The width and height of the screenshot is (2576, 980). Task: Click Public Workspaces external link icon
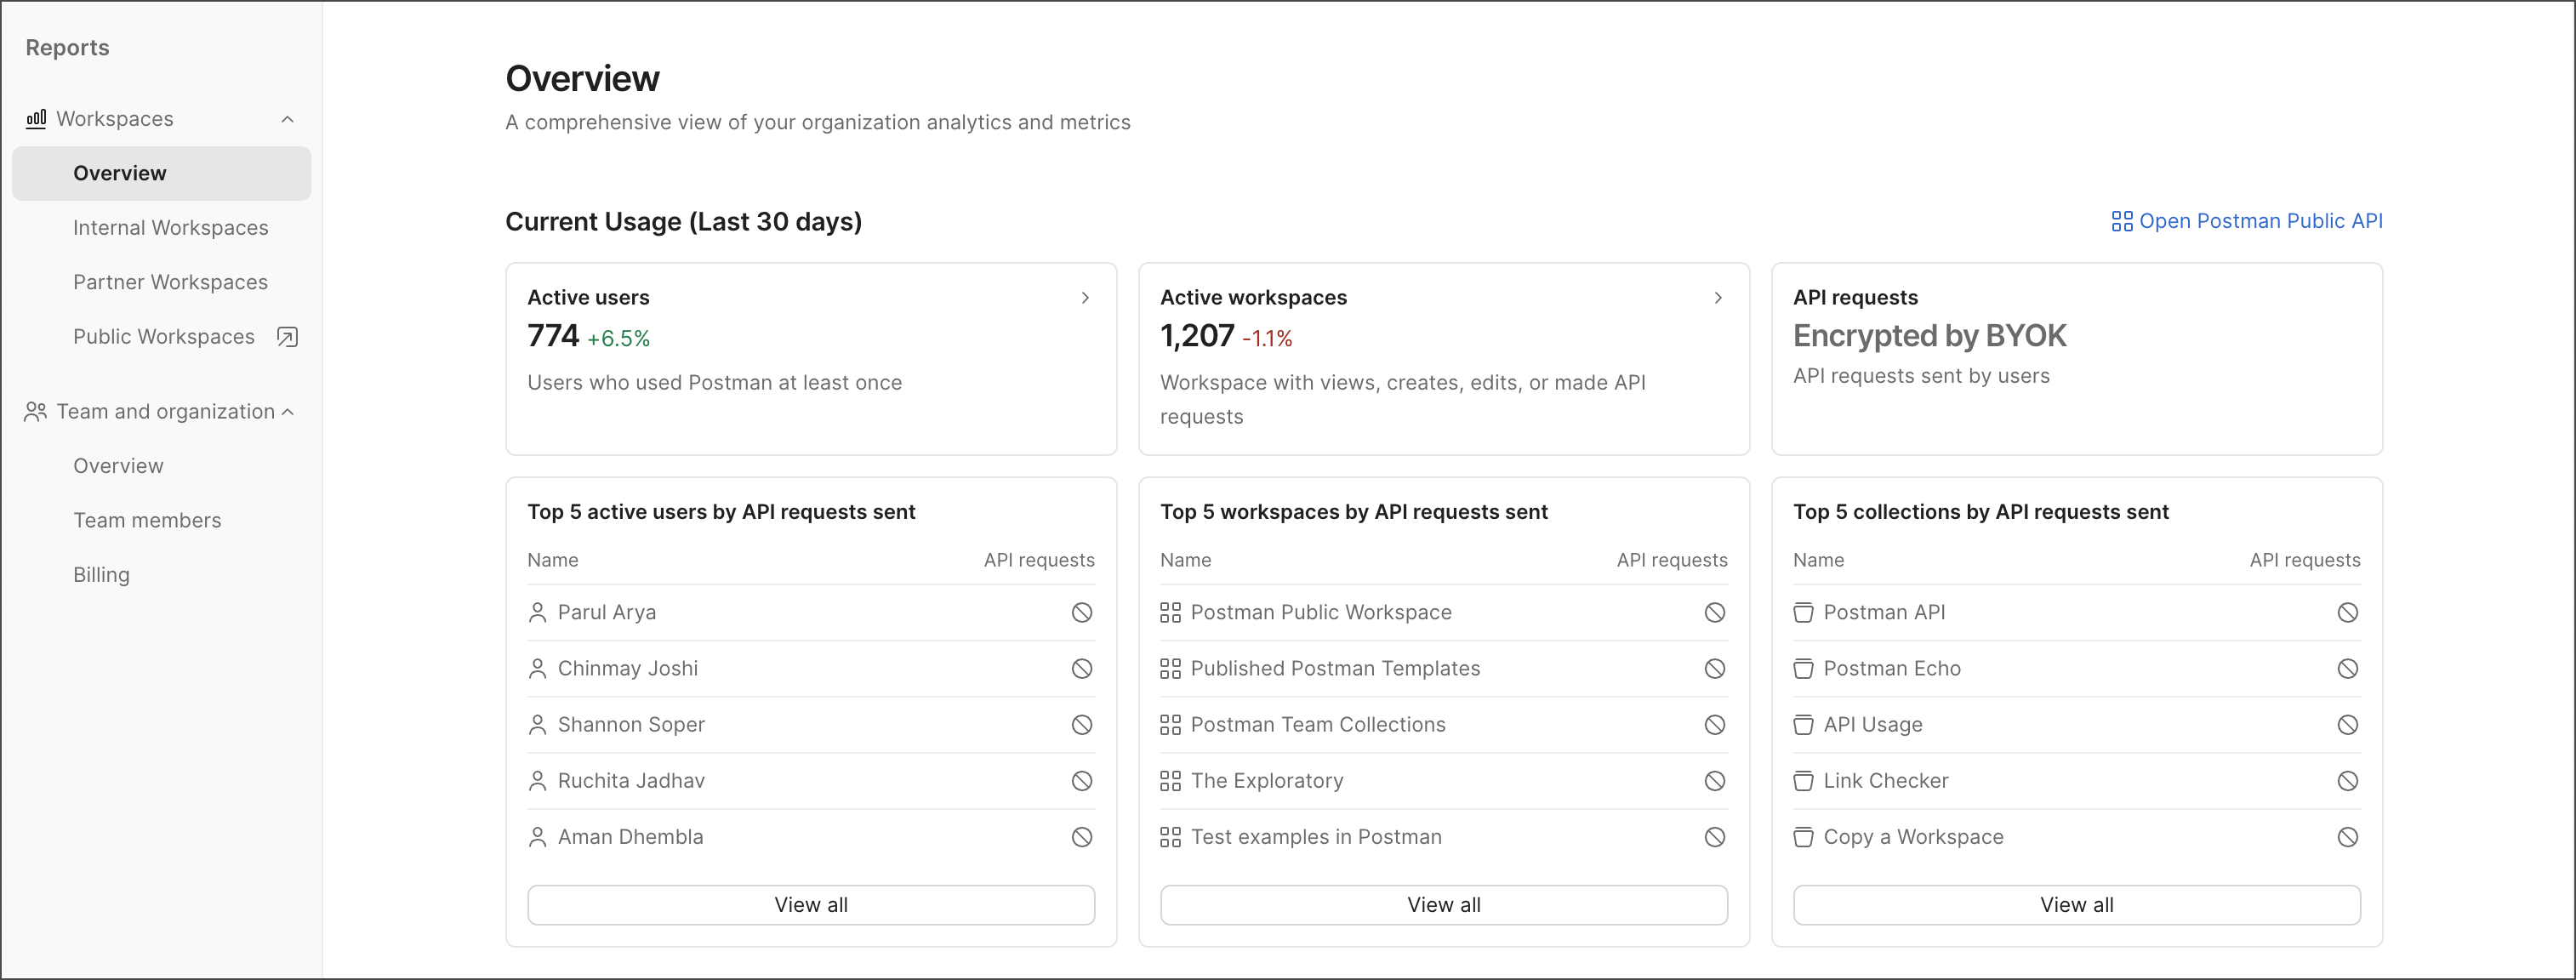click(287, 337)
